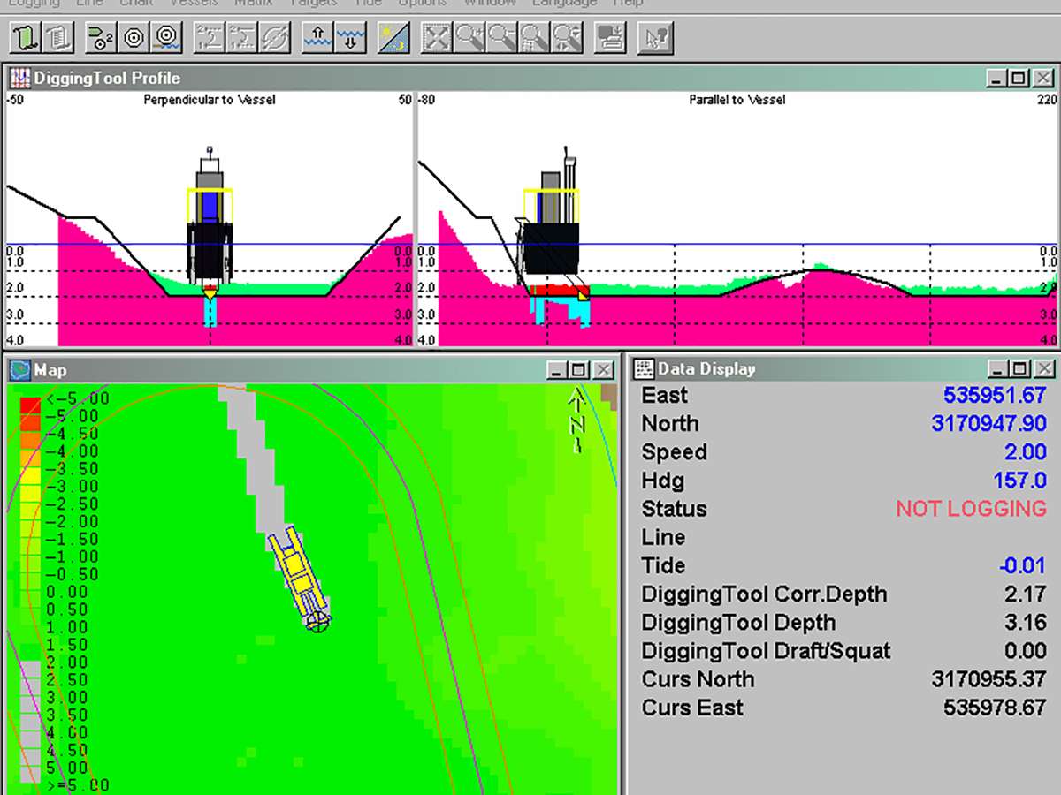Click the zoom out magnifier icon
Screen dimensions: 1061x795
pyautogui.click(x=500, y=38)
